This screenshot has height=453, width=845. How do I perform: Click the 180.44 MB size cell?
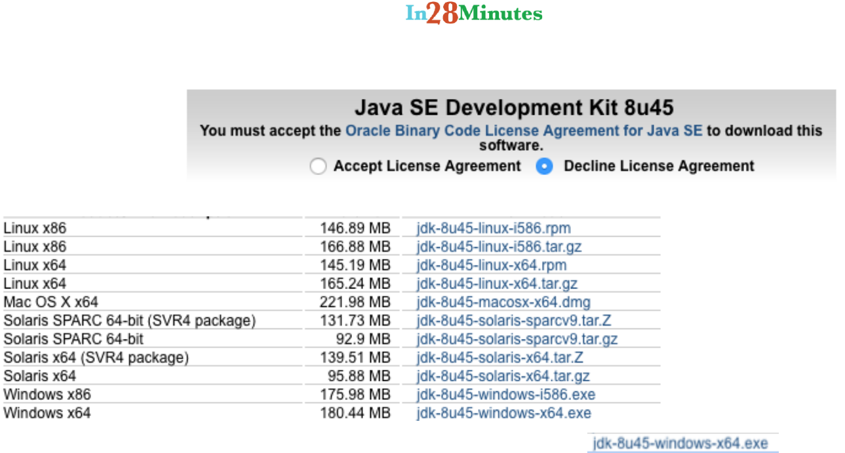[x=355, y=413]
